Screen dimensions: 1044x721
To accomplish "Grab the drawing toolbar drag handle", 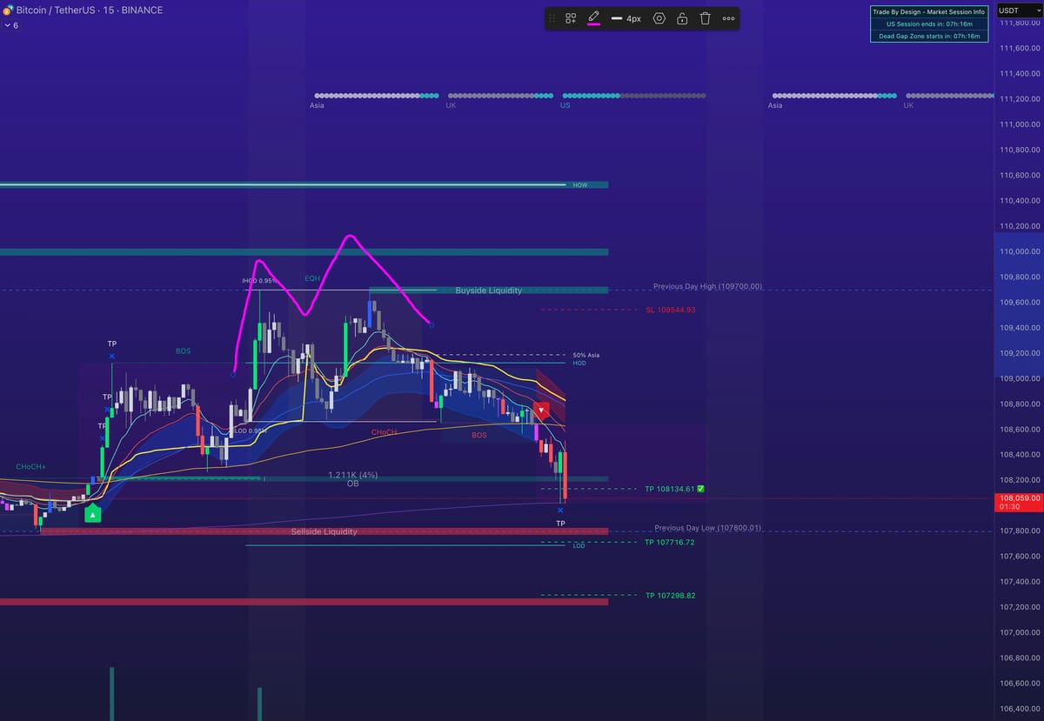I will click(552, 18).
